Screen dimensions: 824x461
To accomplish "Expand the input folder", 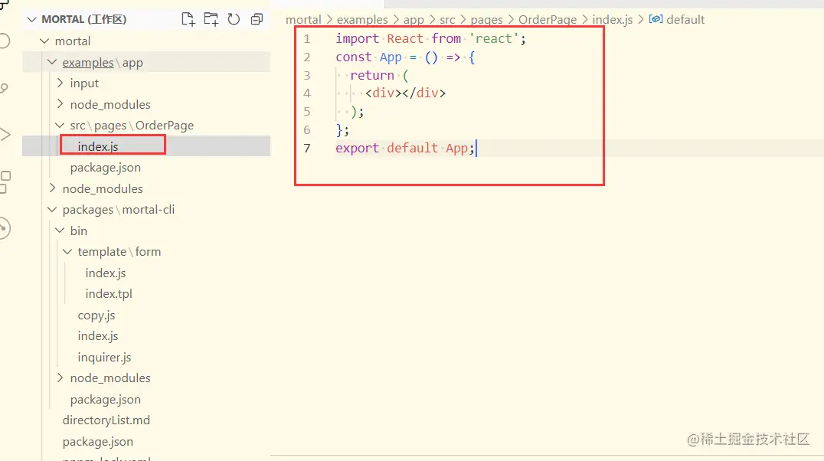I will click(x=60, y=83).
